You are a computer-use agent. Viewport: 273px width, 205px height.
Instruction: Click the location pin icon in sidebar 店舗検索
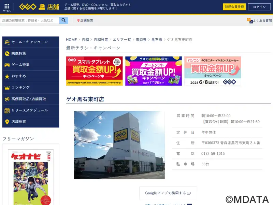(x=7, y=122)
